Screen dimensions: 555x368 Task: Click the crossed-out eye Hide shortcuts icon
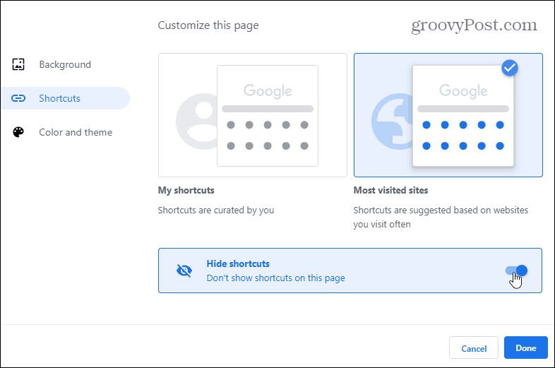(x=184, y=271)
